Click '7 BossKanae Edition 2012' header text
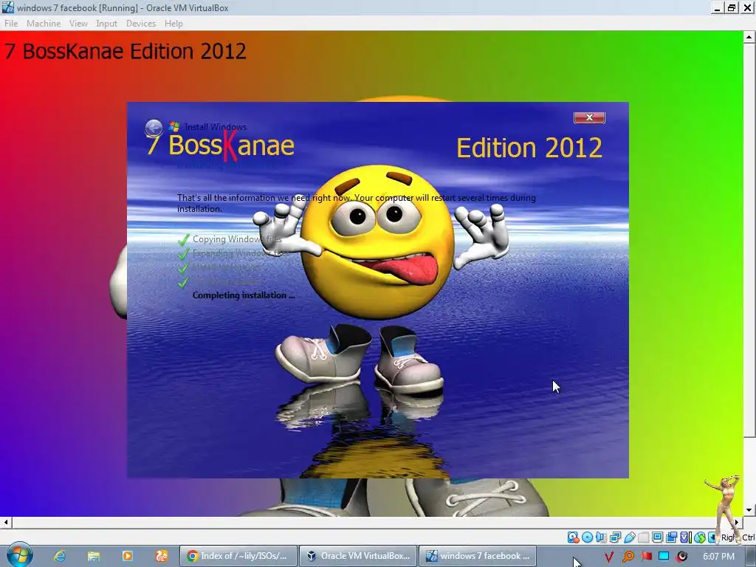 126,51
